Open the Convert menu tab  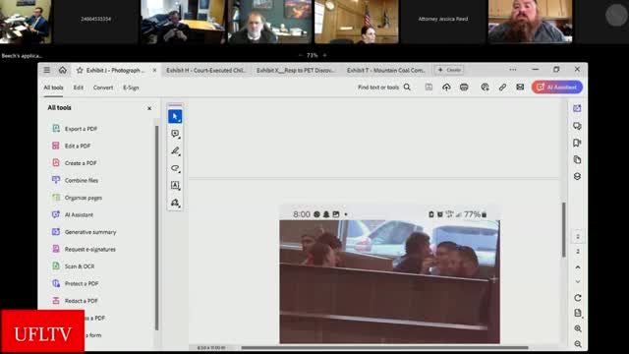coord(103,88)
